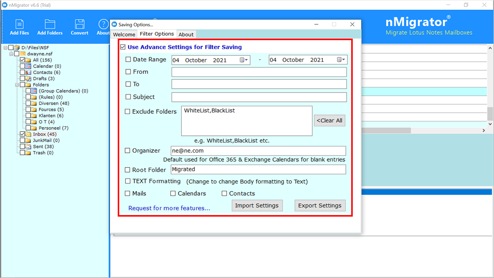Enable the Date Range checkbox
Image resolution: width=494 pixels, height=278 pixels.
(x=128, y=59)
